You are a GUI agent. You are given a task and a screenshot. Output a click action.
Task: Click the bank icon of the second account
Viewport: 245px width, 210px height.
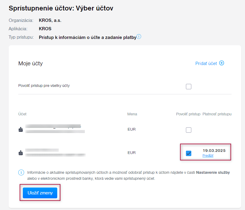click(x=21, y=153)
